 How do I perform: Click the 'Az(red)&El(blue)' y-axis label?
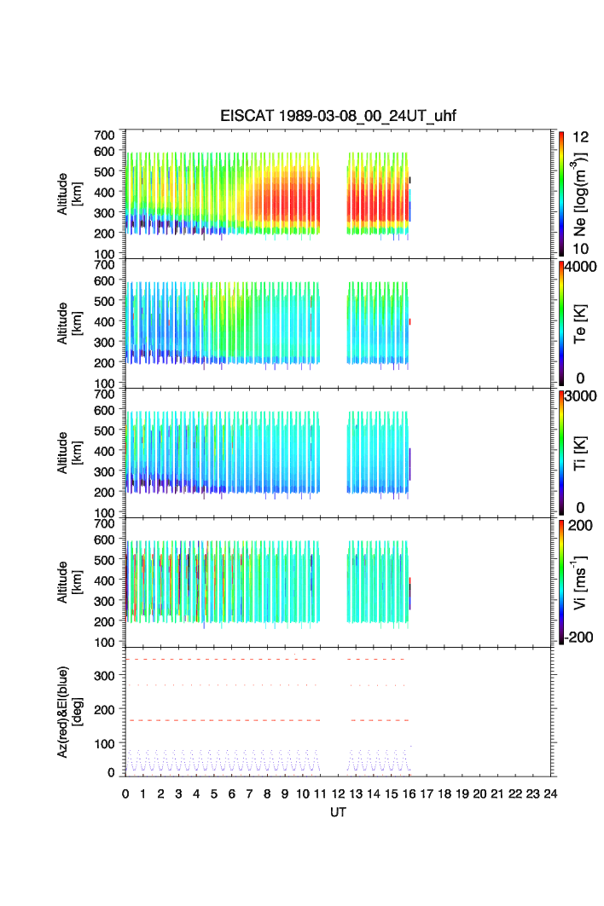point(68,712)
